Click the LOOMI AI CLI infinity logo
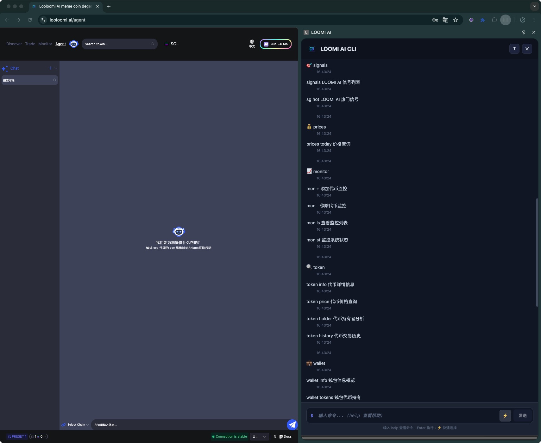Screen dimensions: 541x443 pos(312,49)
